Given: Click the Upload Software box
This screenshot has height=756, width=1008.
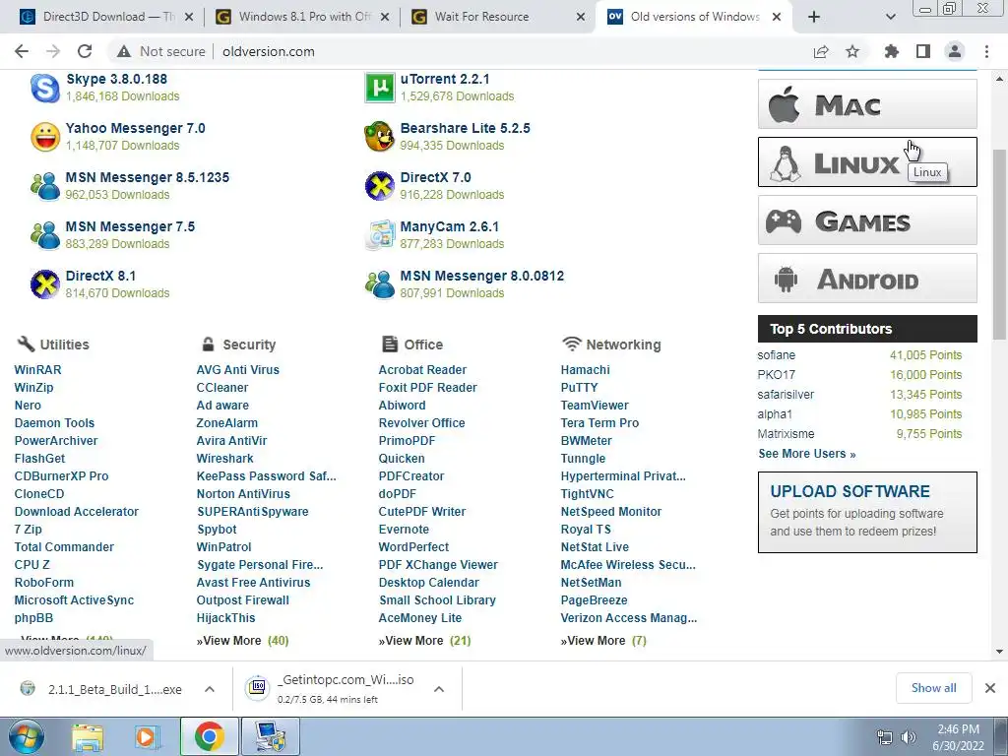Looking at the screenshot, I should point(867,512).
